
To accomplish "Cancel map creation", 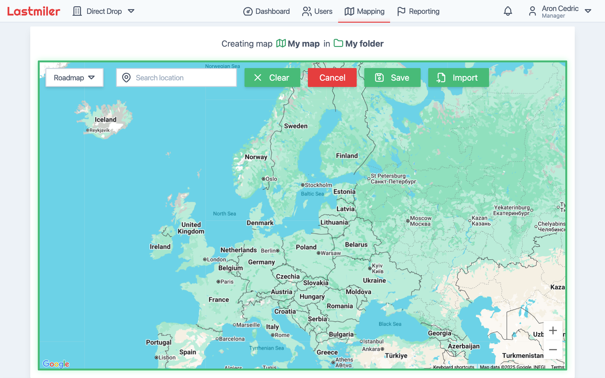I will [x=332, y=77].
